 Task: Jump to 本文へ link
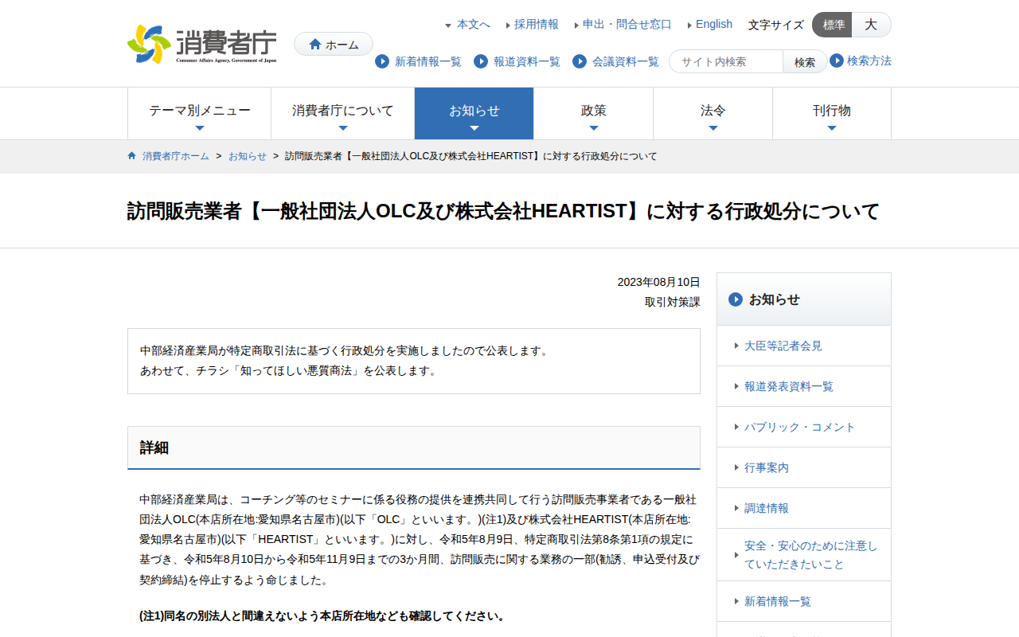(x=473, y=25)
